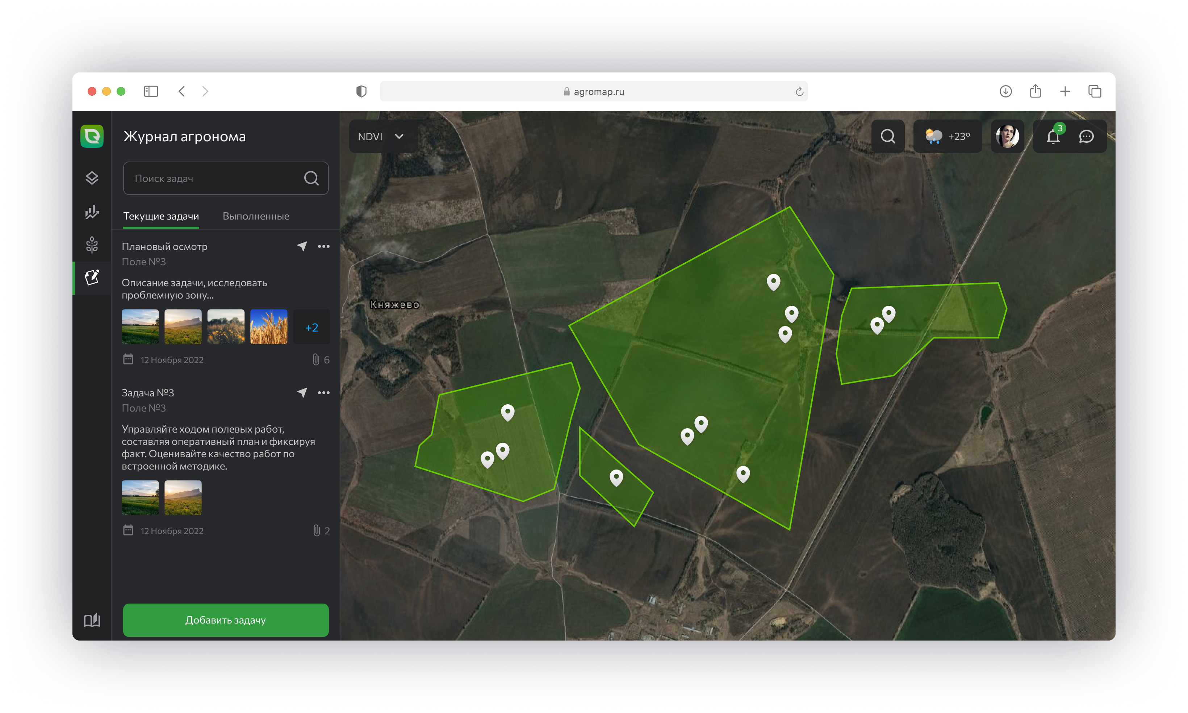The image size is (1188, 713).
Task: Click the Поиск задач input field
Action: (226, 178)
